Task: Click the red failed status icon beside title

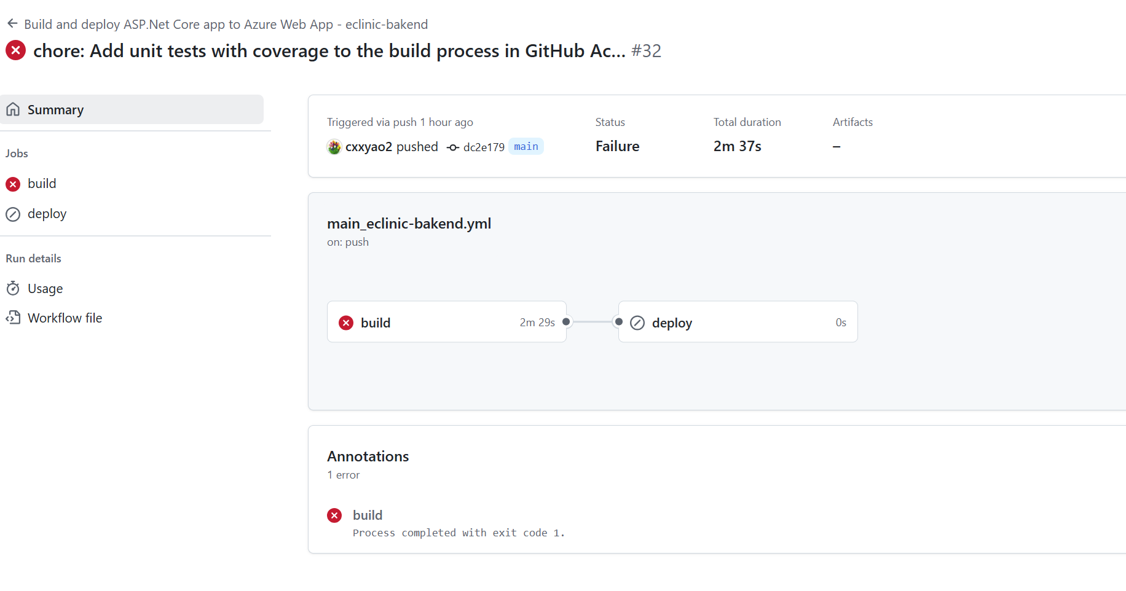Action: [x=15, y=50]
